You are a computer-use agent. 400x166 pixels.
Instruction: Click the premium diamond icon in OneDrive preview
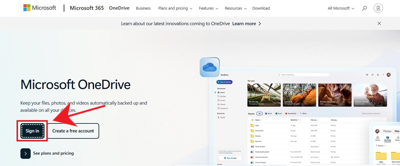tap(367, 75)
